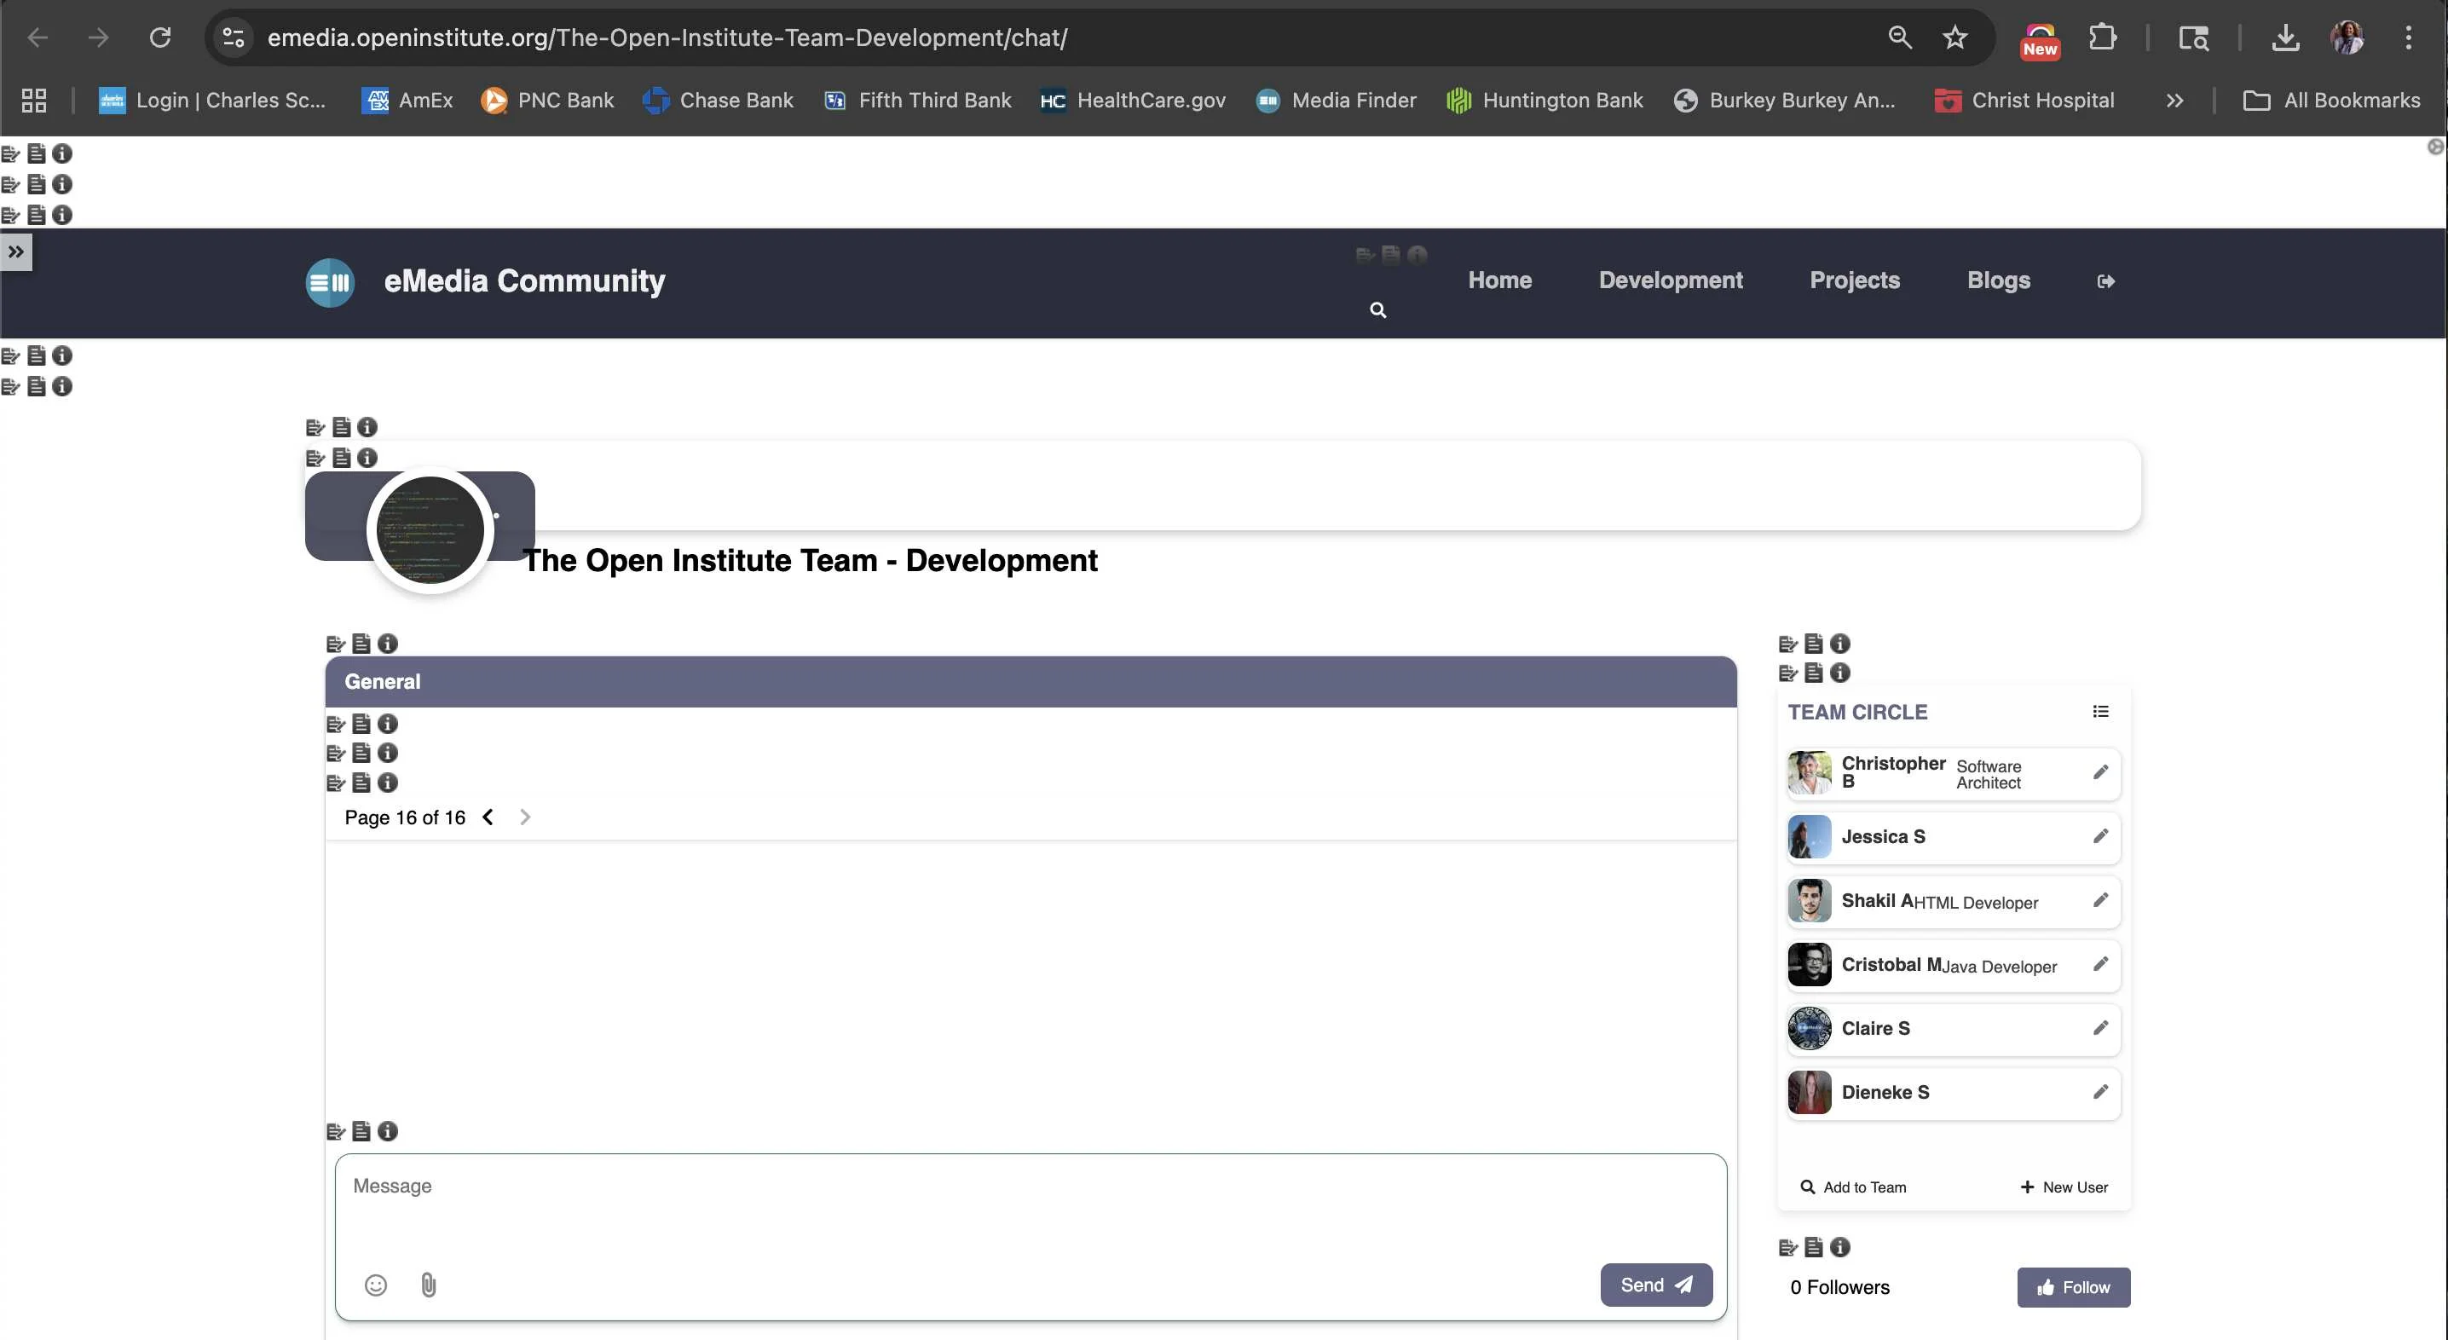Go to previous chat page arrow

(x=488, y=817)
